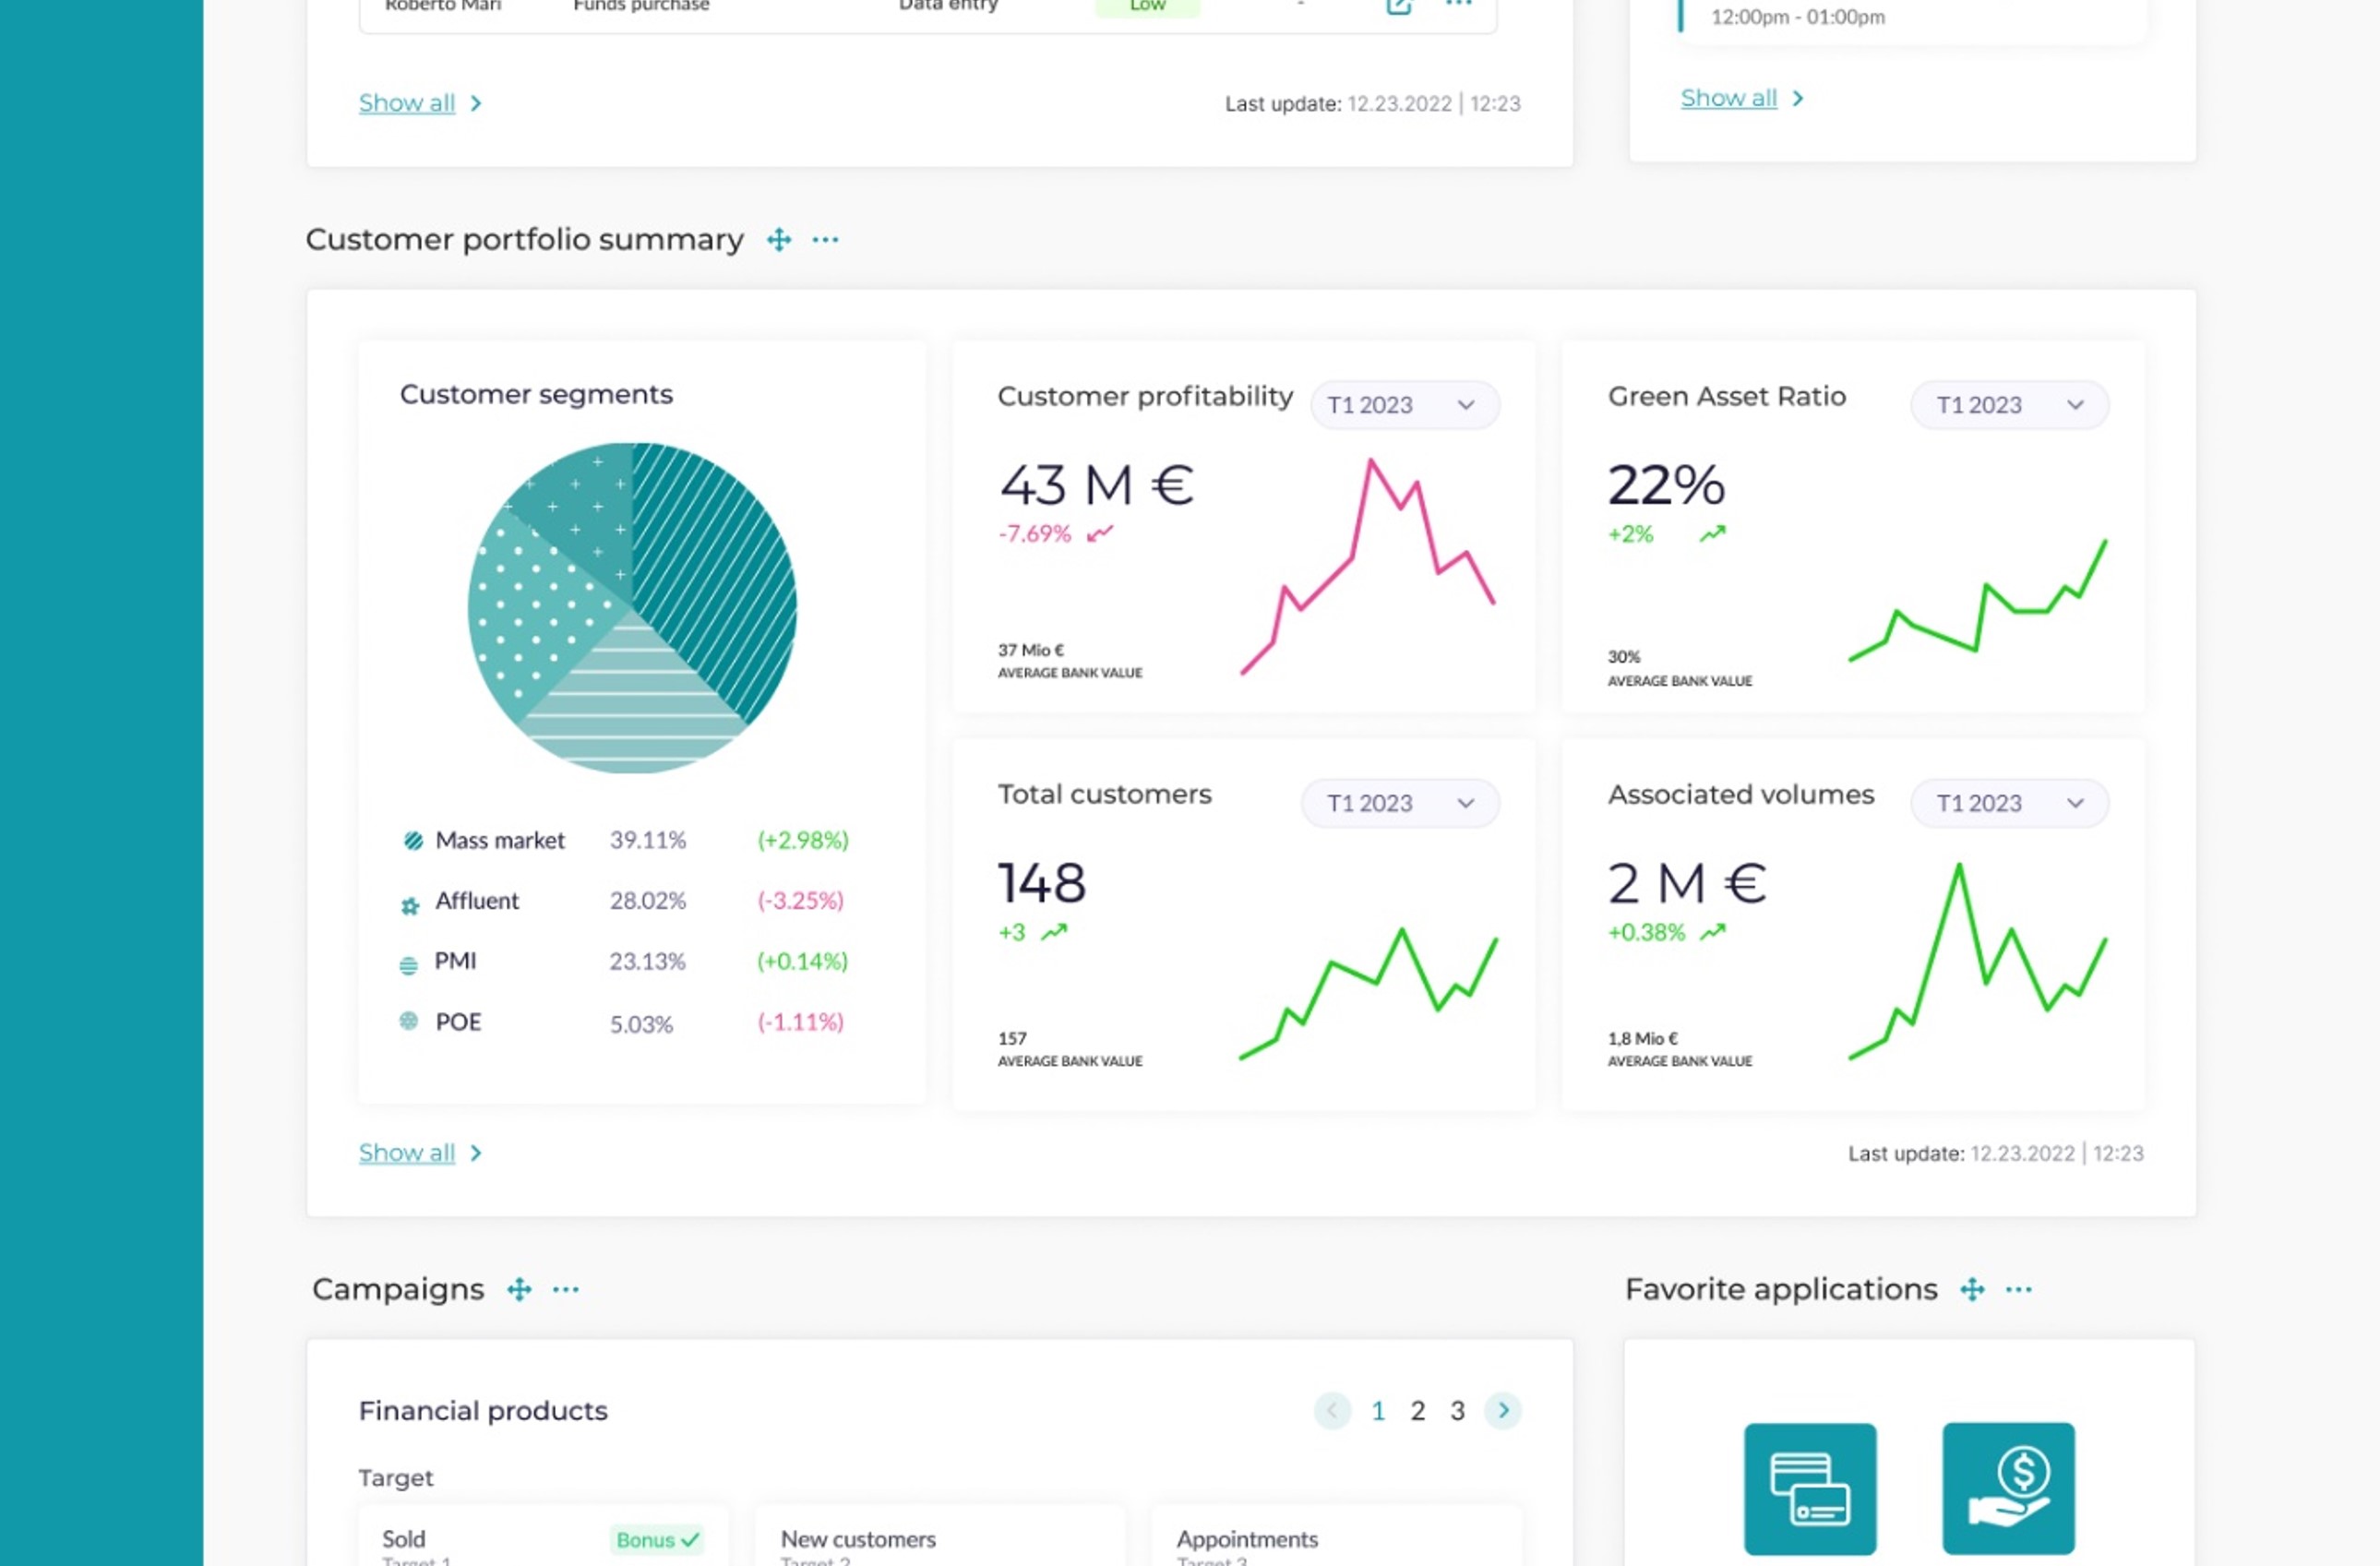Click the open-external icon in the Roberto Mari row
The height and width of the screenshot is (1566, 2380).
click(1398, 6)
